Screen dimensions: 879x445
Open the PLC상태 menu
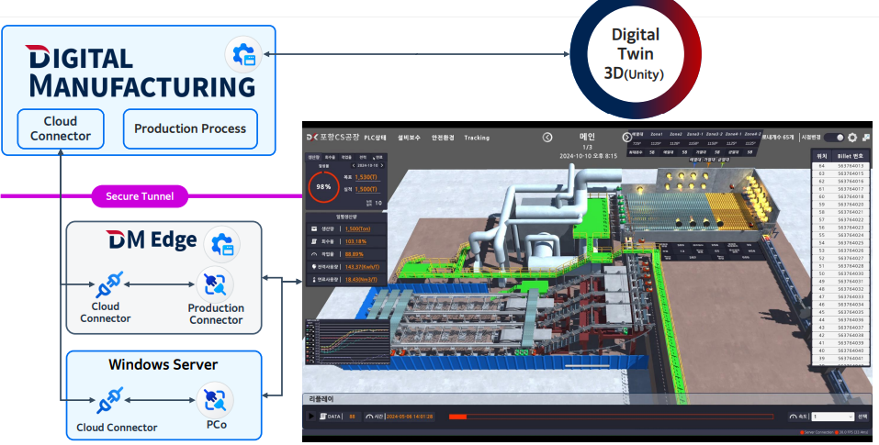(x=375, y=138)
